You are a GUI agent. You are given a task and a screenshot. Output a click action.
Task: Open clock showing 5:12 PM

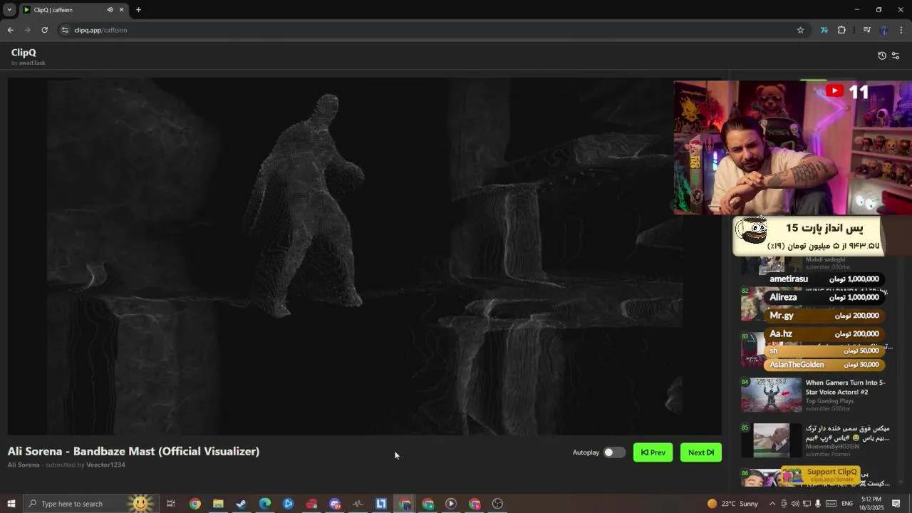point(871,504)
